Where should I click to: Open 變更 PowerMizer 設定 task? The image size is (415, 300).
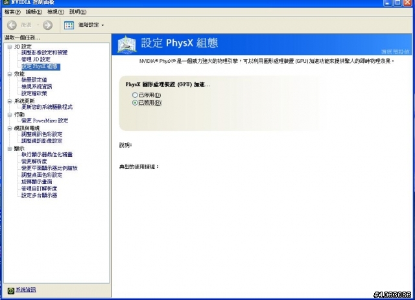click(x=45, y=121)
